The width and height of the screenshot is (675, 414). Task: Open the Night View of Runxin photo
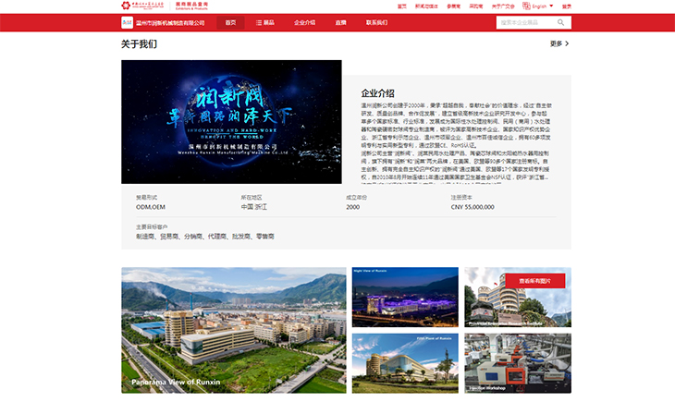(404, 297)
